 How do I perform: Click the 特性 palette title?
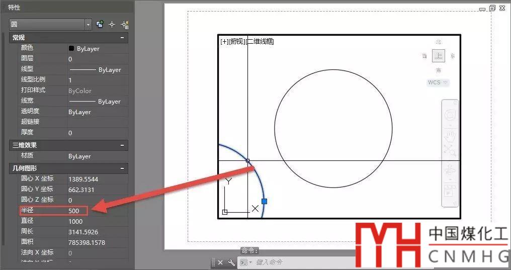[x=14, y=7]
